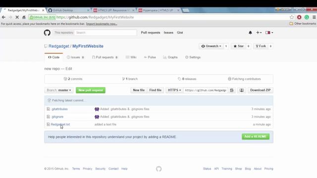This screenshot has width=317, height=178.
Task: Open the Redgadget owner link
Action: [x=59, y=46]
